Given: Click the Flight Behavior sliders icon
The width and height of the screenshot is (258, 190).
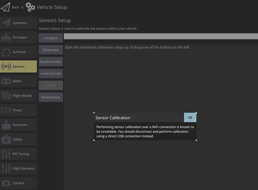Looking at the screenshot, I should (x=6, y=168).
